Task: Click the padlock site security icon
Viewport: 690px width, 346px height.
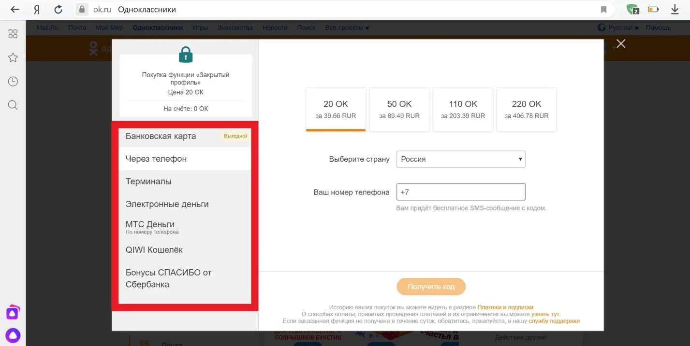Action: click(x=82, y=9)
